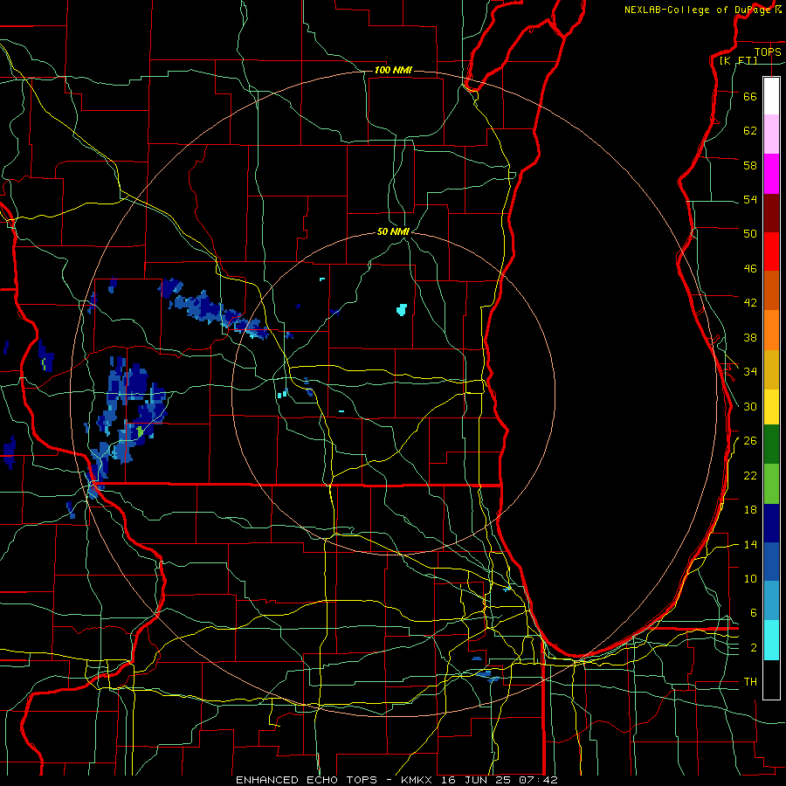Click the legend value 6
Screen dimensions: 786x786
coord(753,613)
